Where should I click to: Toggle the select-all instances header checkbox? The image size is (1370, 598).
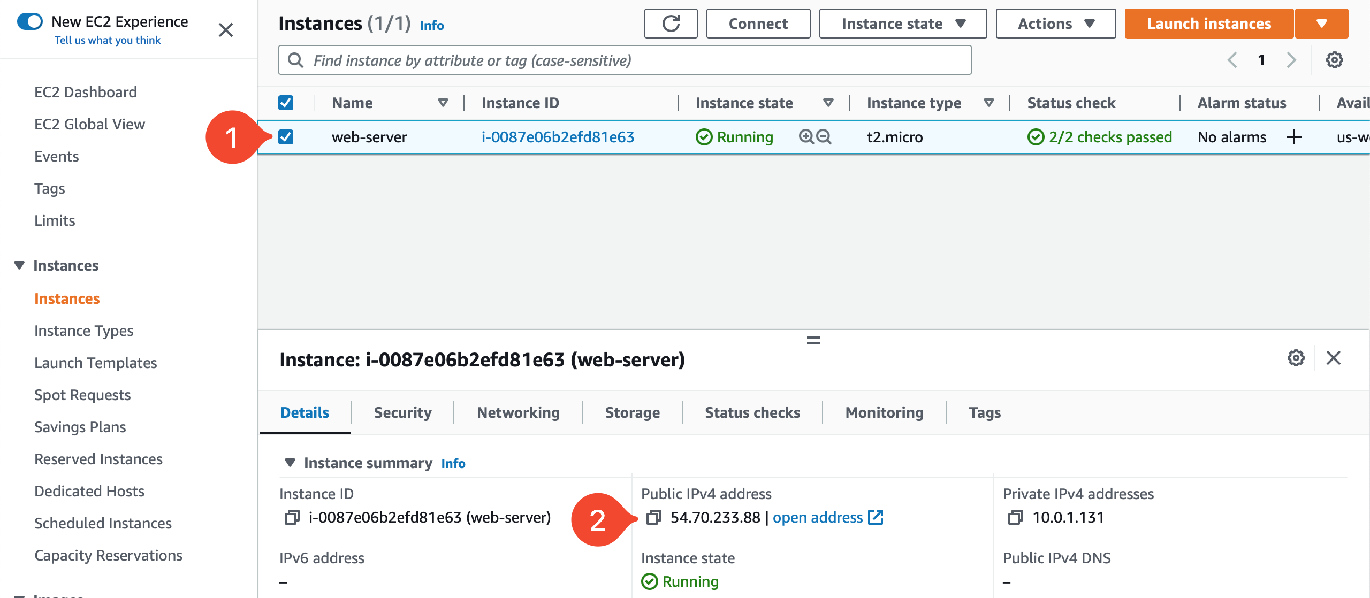[286, 102]
